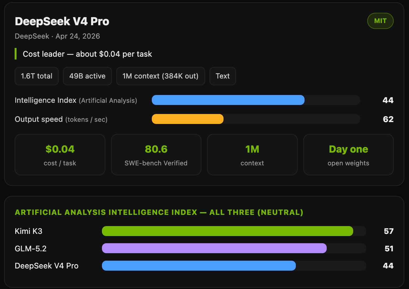The width and height of the screenshot is (409, 289).
Task: Select the 49B active chip
Action: pos(87,76)
